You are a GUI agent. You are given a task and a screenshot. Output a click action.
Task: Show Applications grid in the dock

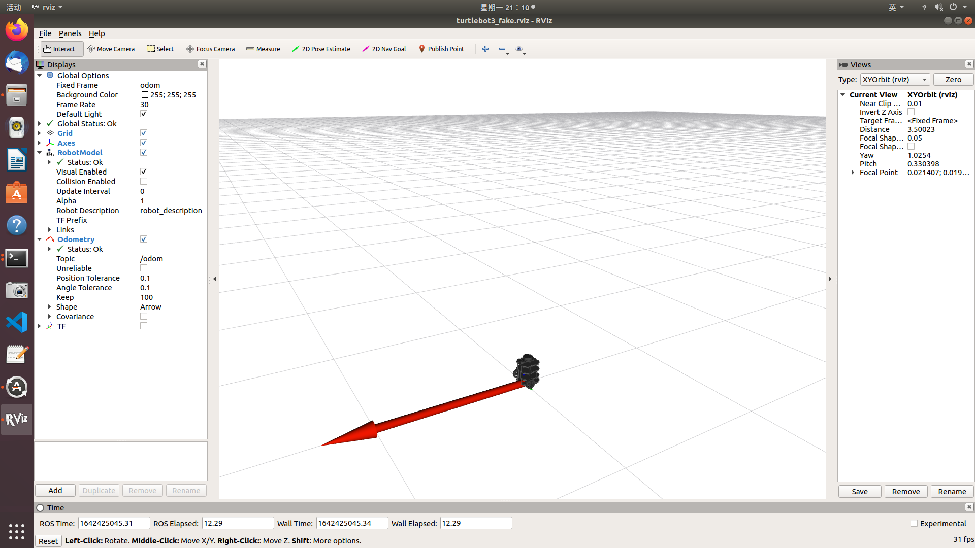tap(17, 531)
